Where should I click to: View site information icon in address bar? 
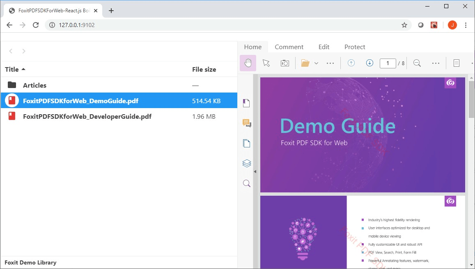pyautogui.click(x=52, y=25)
